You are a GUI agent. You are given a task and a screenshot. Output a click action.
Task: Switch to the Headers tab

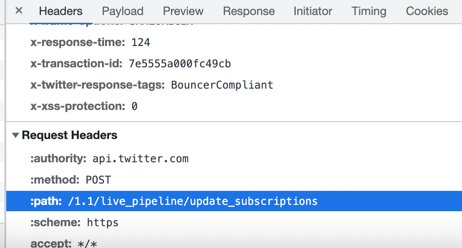pyautogui.click(x=61, y=11)
